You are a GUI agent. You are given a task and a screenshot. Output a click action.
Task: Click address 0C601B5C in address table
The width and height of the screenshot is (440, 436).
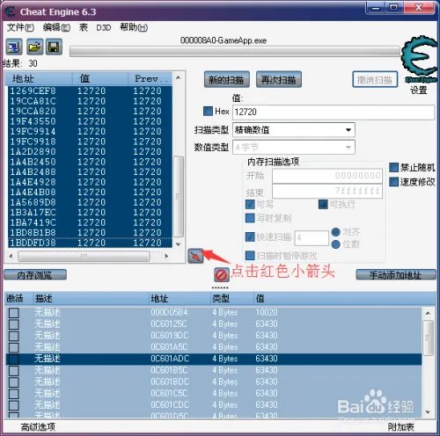point(169,370)
